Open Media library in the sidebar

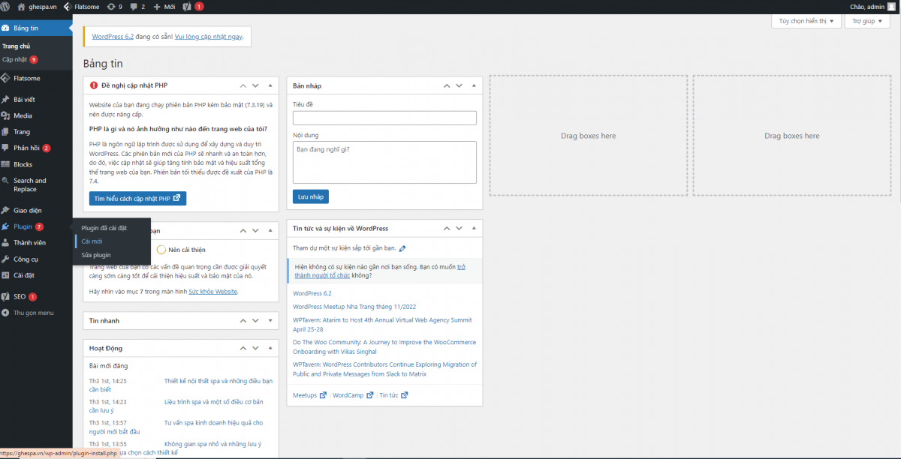[x=36, y=115]
